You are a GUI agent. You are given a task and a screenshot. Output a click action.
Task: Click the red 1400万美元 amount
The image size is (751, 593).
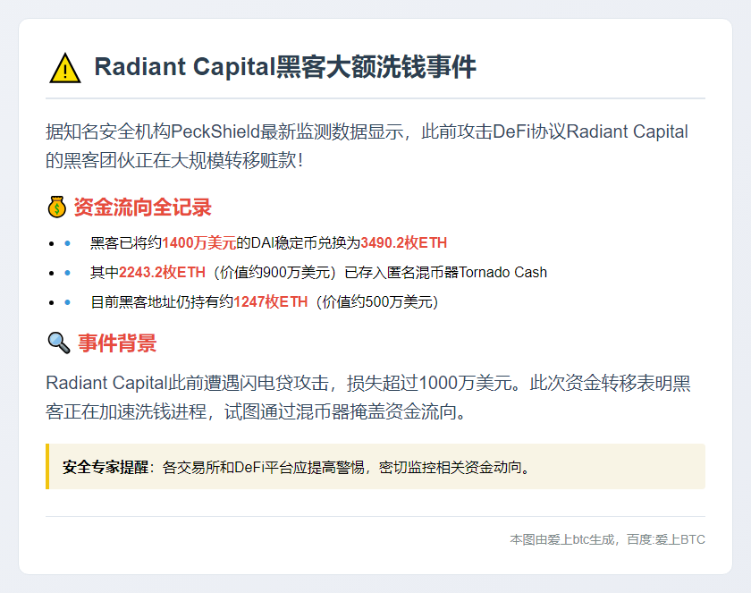coord(199,243)
